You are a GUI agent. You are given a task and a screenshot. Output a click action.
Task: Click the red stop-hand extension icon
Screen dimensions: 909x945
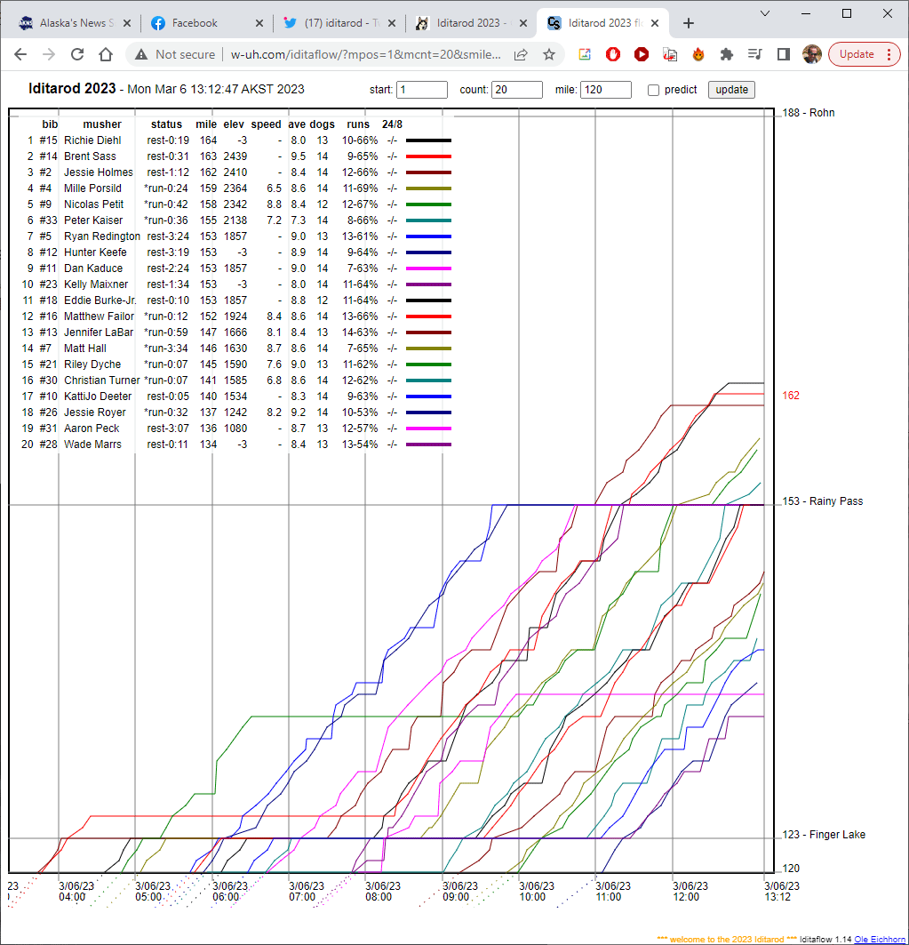coord(612,54)
